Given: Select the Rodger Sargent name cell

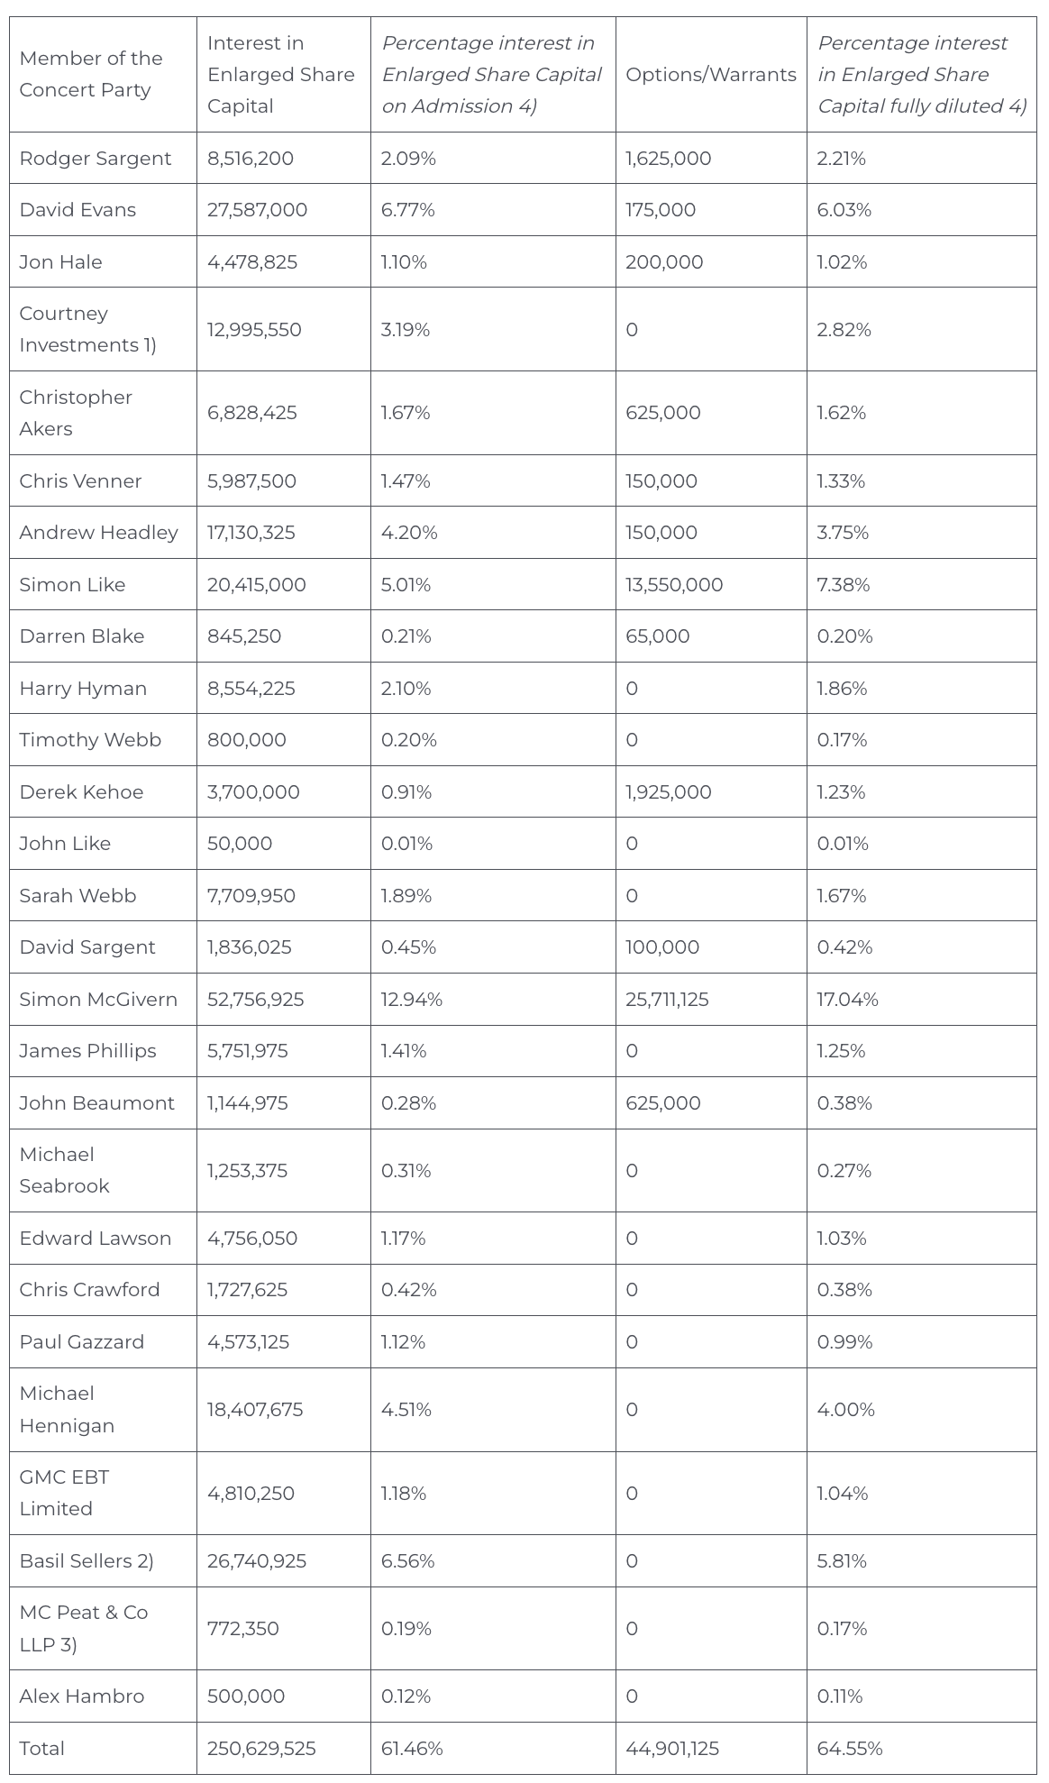Looking at the screenshot, I should tap(96, 159).
